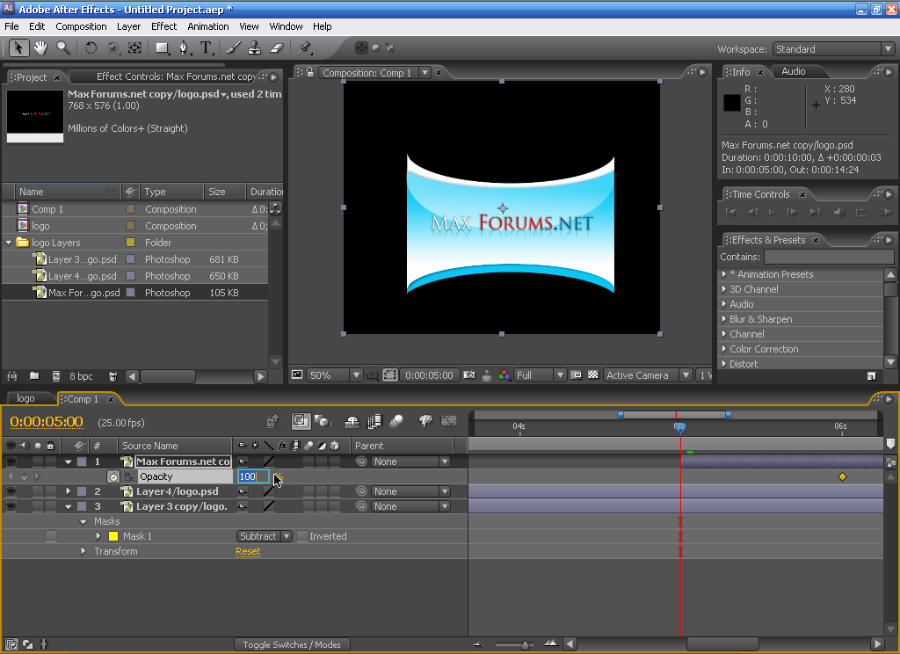Toggle Frame Blending timeline button
The height and width of the screenshot is (654, 900).
point(374,421)
